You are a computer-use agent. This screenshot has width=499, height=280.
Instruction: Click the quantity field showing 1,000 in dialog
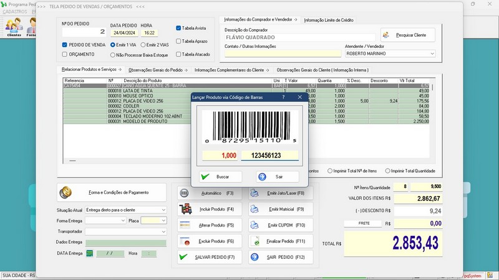point(220,155)
